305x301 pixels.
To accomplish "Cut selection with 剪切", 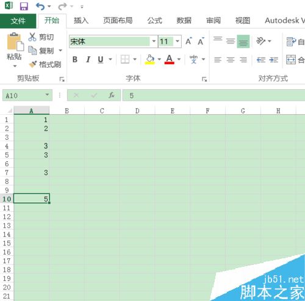I will point(41,37).
